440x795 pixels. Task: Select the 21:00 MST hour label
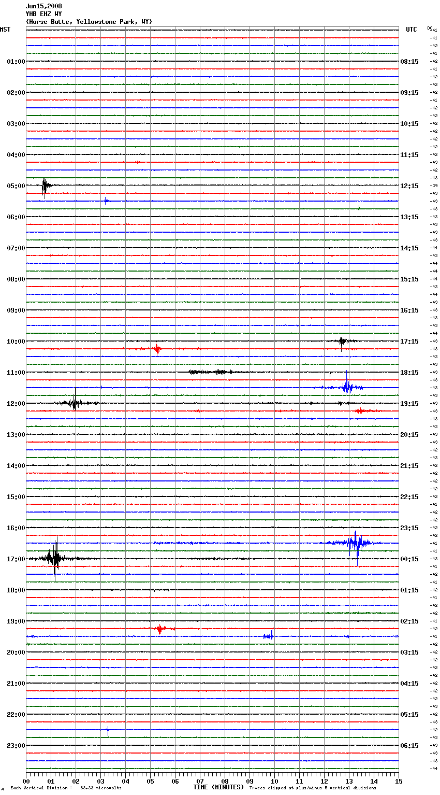16,684
